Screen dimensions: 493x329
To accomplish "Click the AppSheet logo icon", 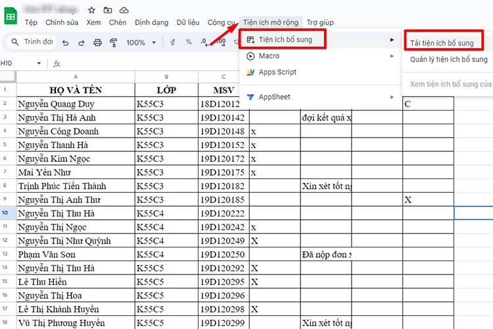I will pos(250,97).
